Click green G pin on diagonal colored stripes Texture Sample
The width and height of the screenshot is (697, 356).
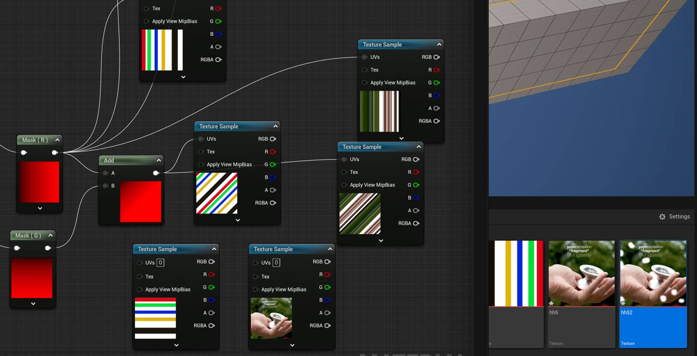tap(273, 164)
